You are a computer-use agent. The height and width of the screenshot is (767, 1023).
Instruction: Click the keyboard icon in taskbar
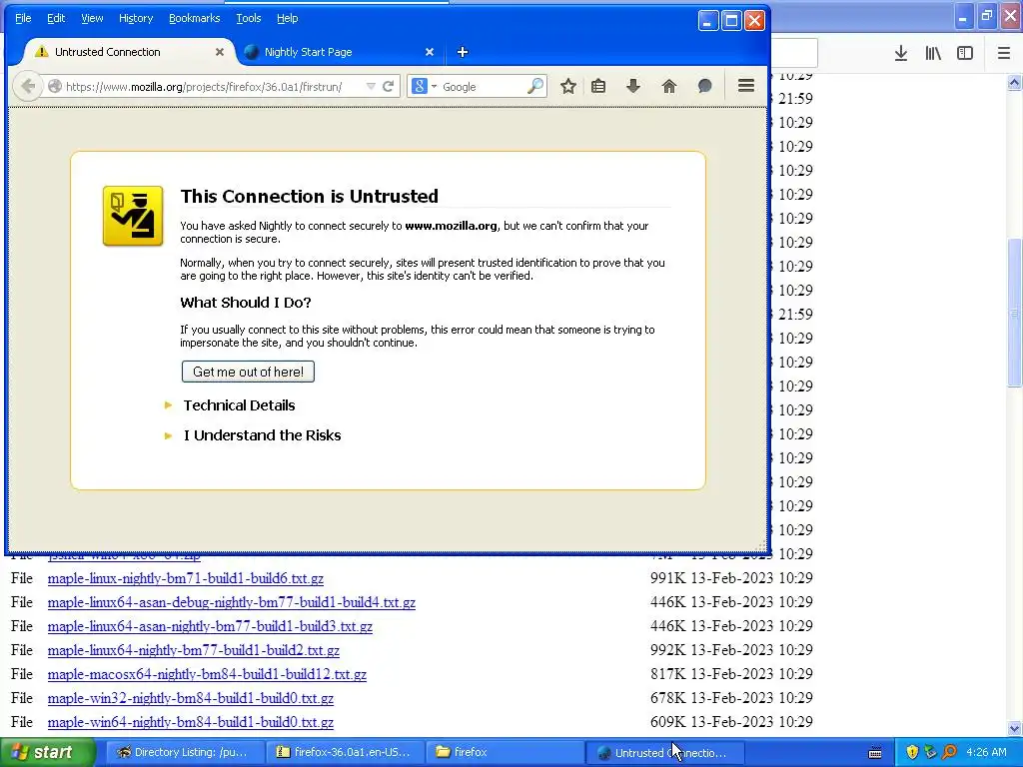coord(875,753)
